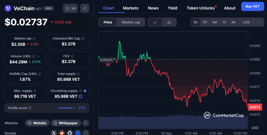Click the VeChain purple logo icon
The height and width of the screenshot is (135, 267).
click(8, 8)
